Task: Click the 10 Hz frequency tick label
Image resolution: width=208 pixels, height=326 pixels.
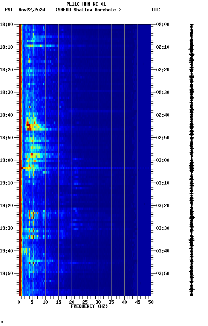Action: [x=45, y=302]
